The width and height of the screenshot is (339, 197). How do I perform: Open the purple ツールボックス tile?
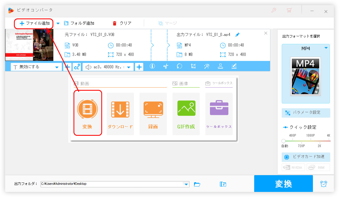click(219, 114)
